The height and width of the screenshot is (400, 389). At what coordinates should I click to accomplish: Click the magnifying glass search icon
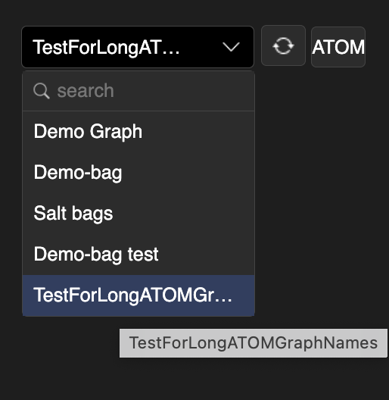point(41,91)
